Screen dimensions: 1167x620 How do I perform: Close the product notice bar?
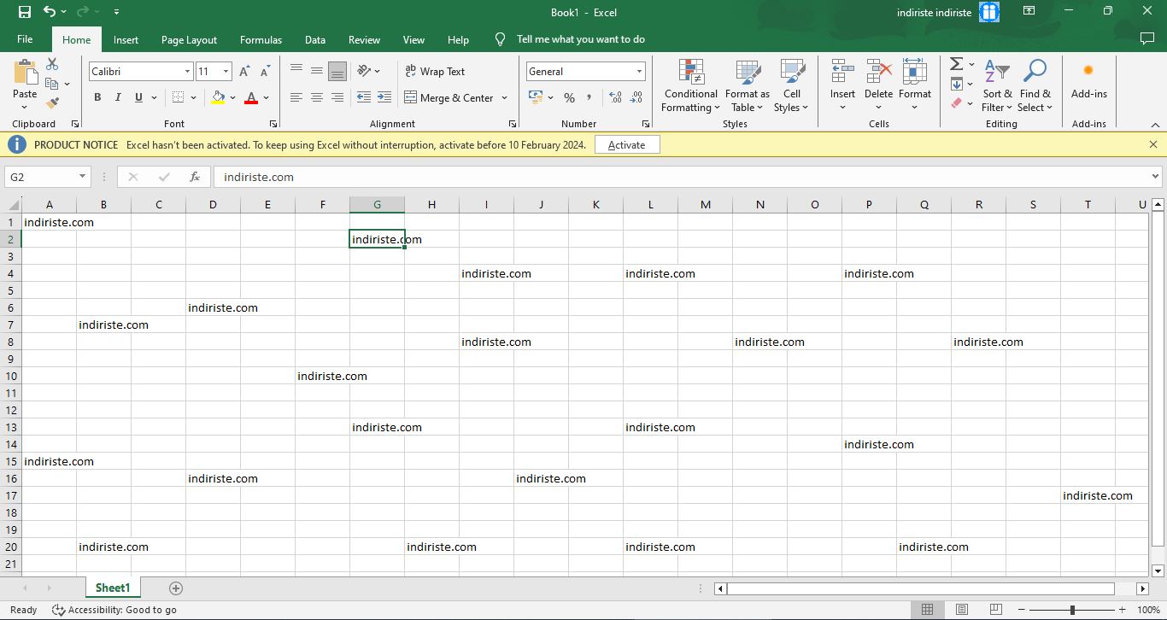point(1153,144)
